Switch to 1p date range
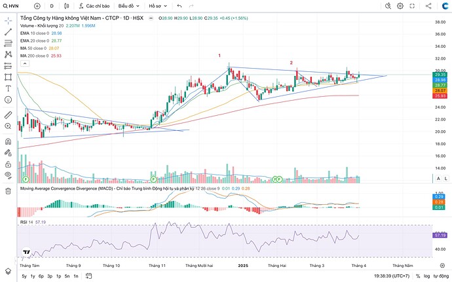The image size is (452, 282). coord(58,276)
